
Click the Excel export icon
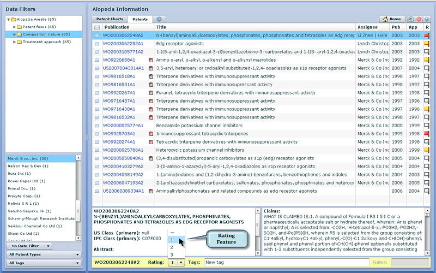coord(411,19)
